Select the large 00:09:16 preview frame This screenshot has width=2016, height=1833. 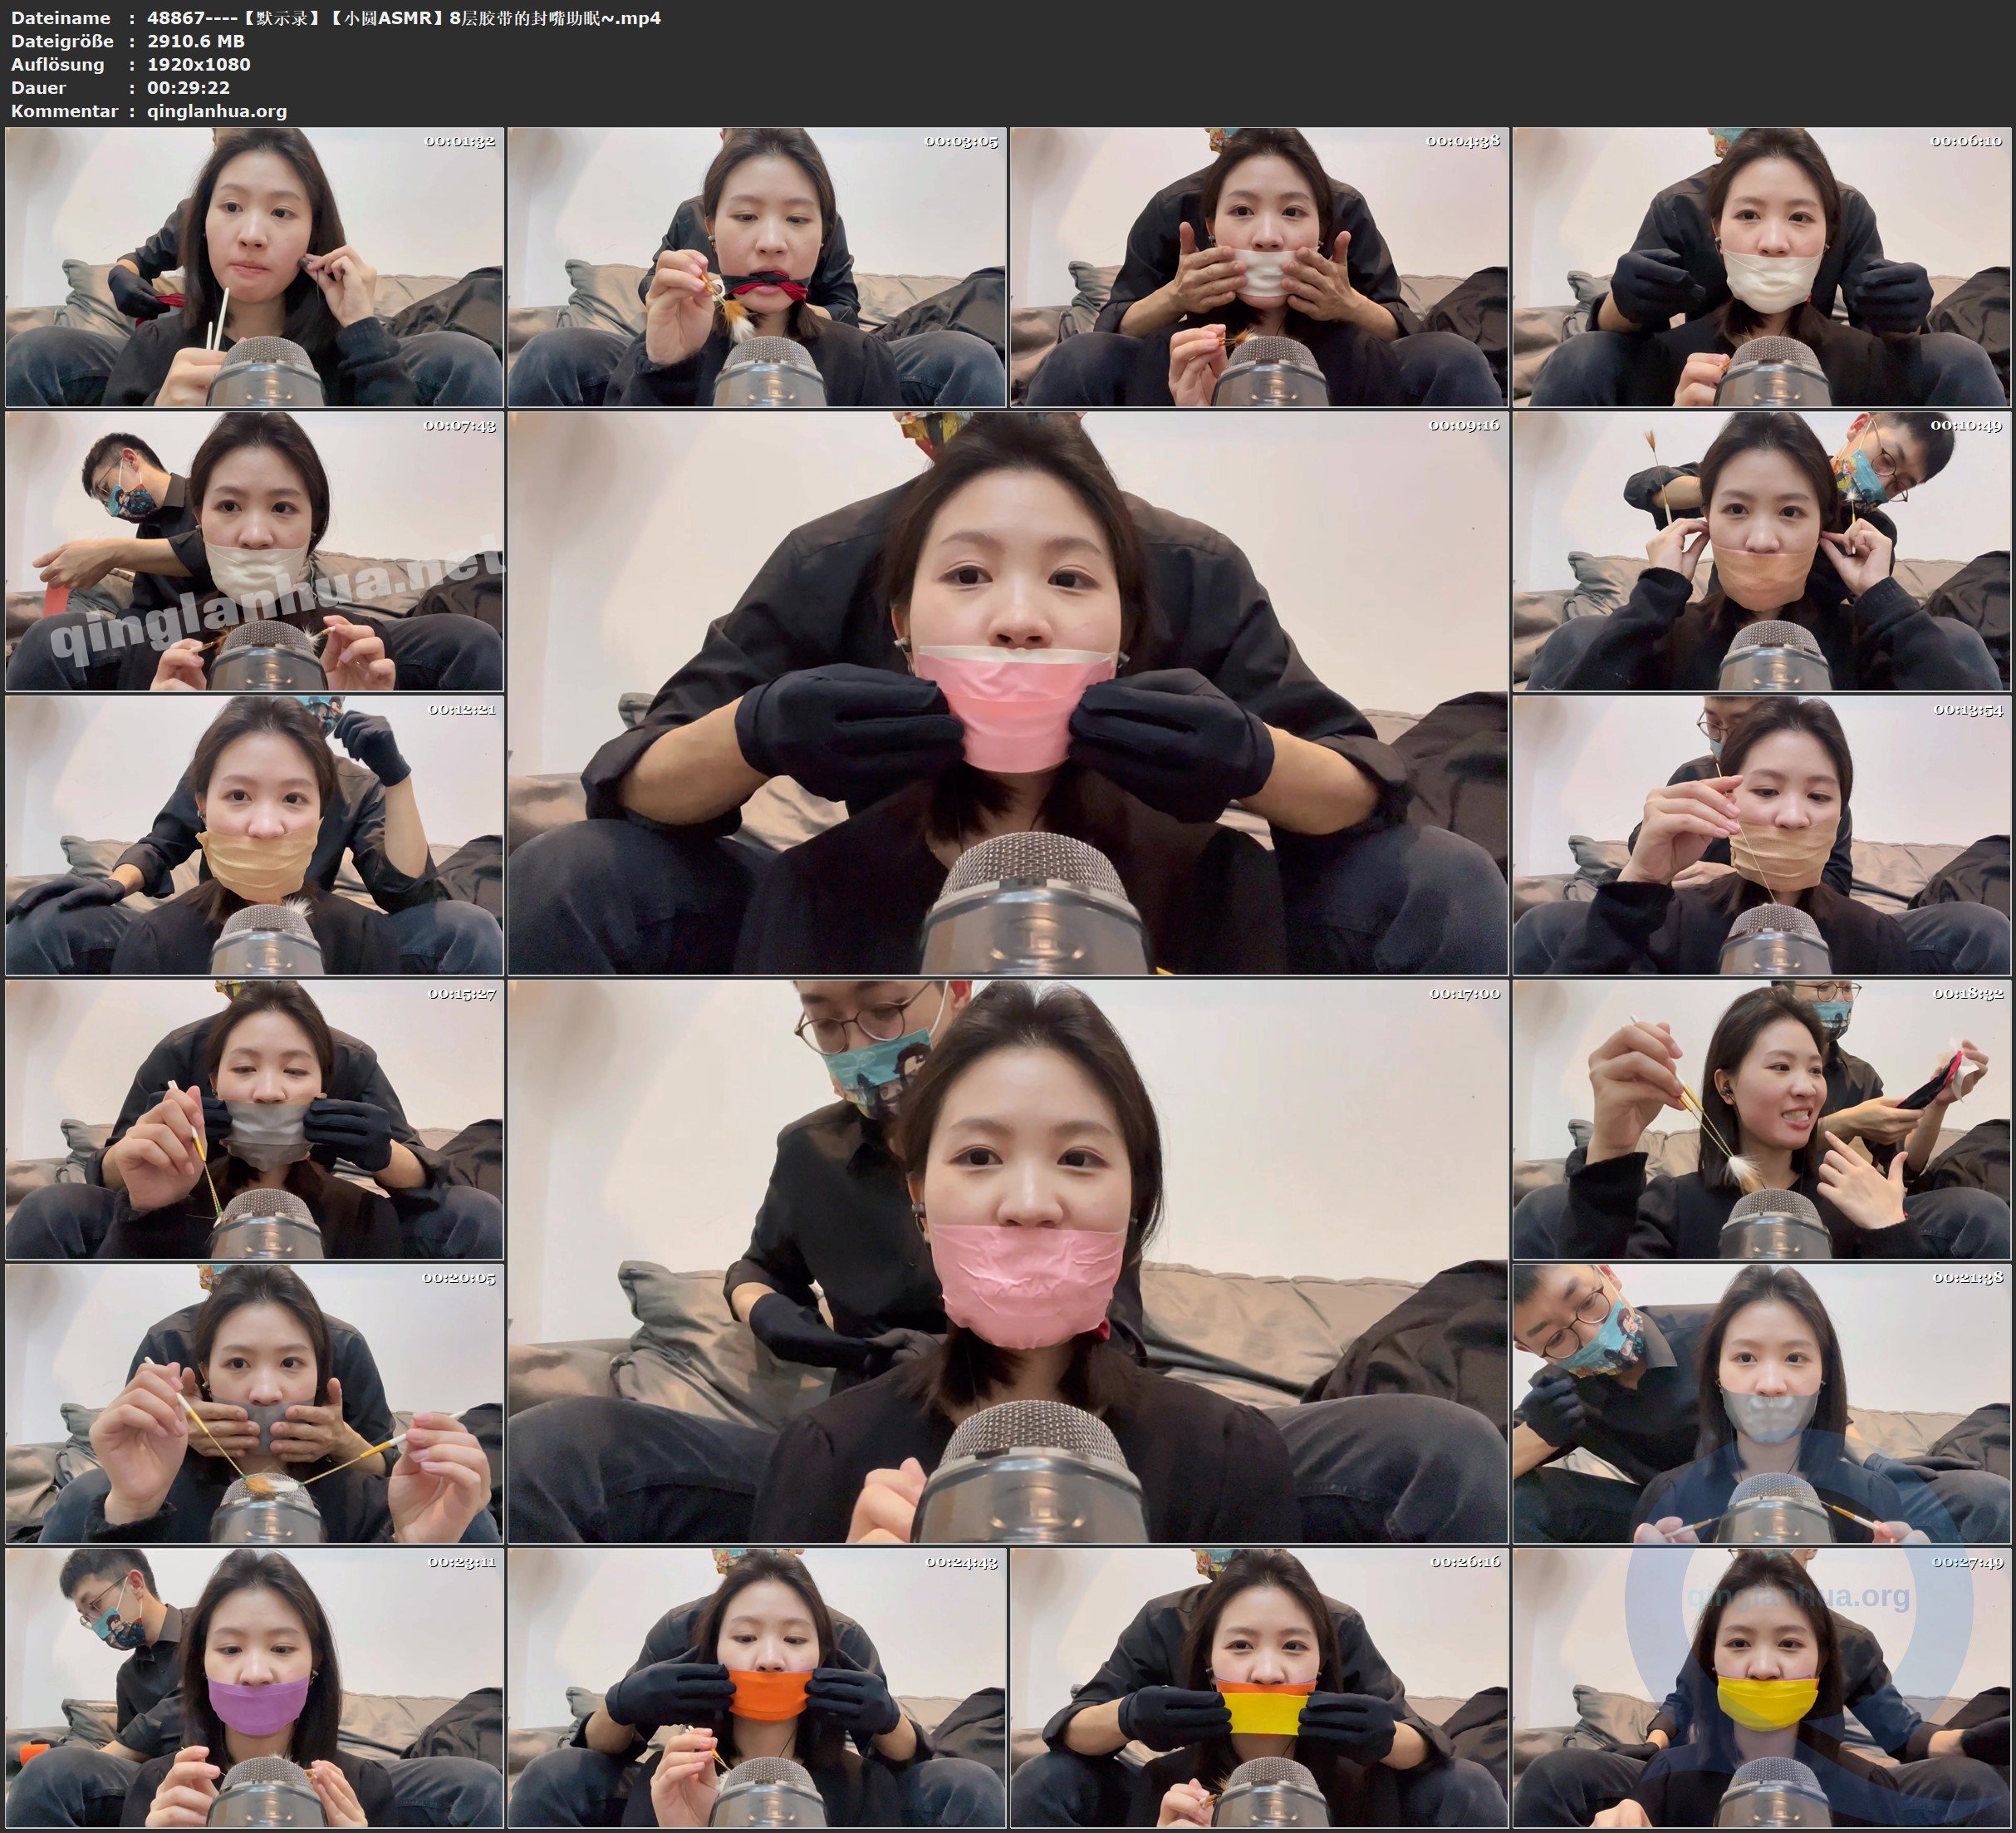[1007, 692]
